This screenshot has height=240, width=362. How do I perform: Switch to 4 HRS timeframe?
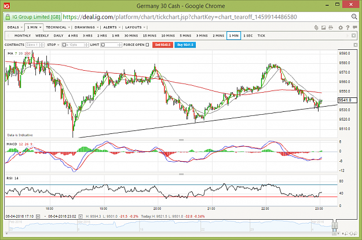coord(73,35)
